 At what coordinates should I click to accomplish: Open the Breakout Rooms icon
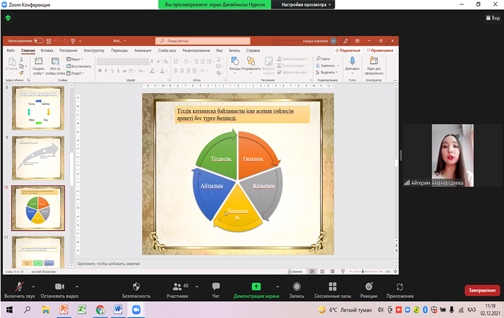[x=332, y=287]
